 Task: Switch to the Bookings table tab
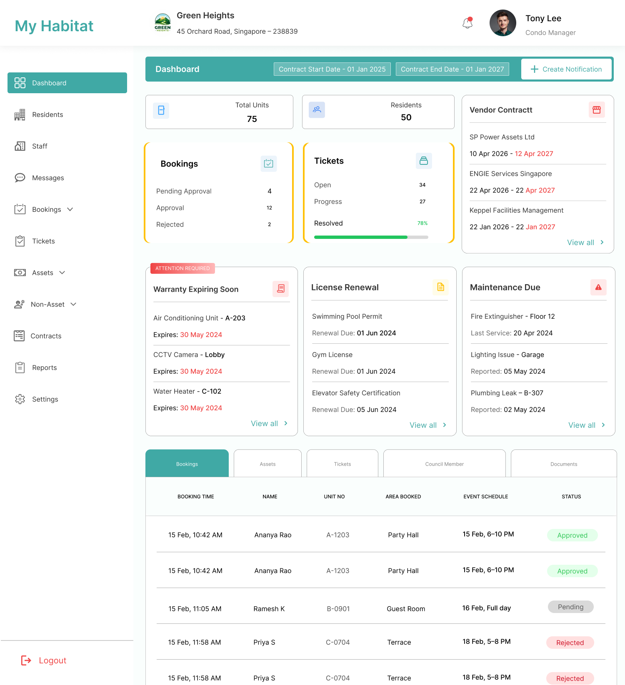pos(187,463)
